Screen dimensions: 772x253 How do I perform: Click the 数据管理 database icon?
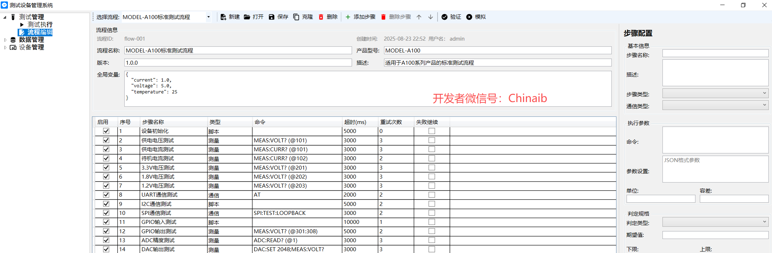point(13,40)
